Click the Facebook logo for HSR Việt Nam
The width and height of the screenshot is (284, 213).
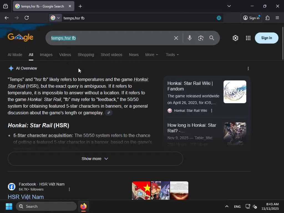point(12,187)
